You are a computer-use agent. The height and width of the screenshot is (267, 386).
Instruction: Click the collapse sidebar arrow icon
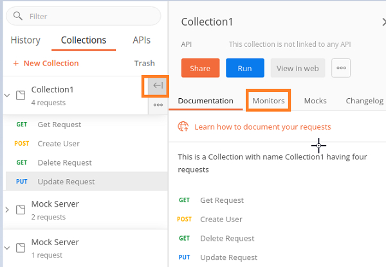(x=158, y=85)
